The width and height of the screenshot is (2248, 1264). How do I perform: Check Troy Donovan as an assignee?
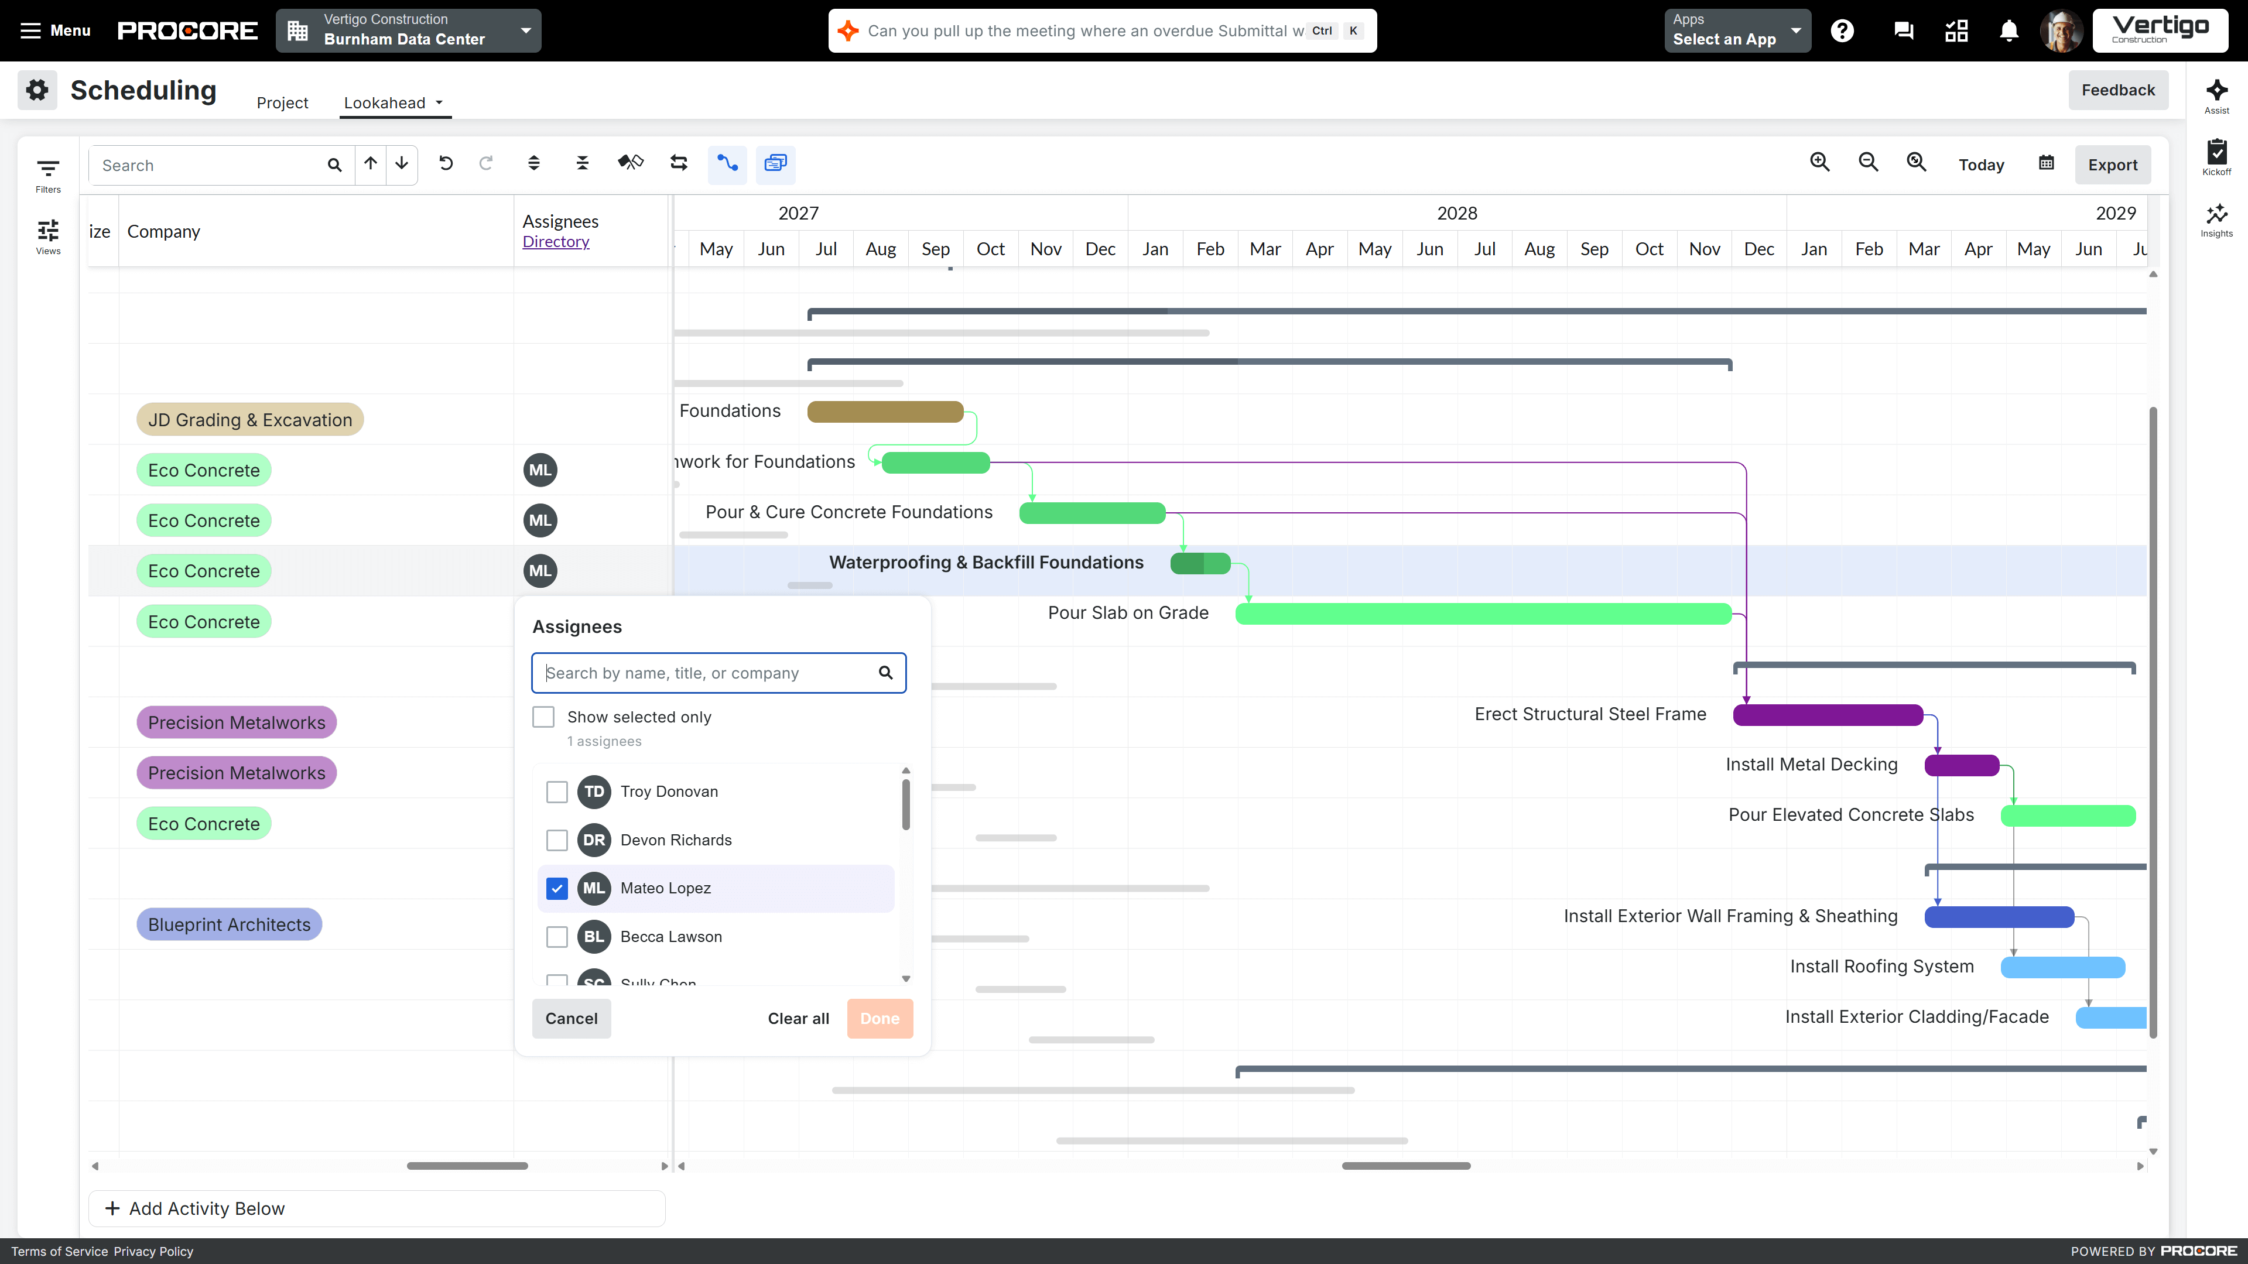557,792
